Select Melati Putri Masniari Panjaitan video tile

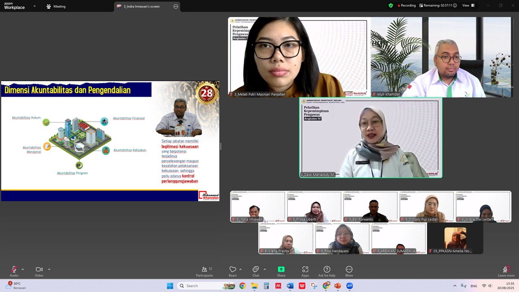(299, 57)
